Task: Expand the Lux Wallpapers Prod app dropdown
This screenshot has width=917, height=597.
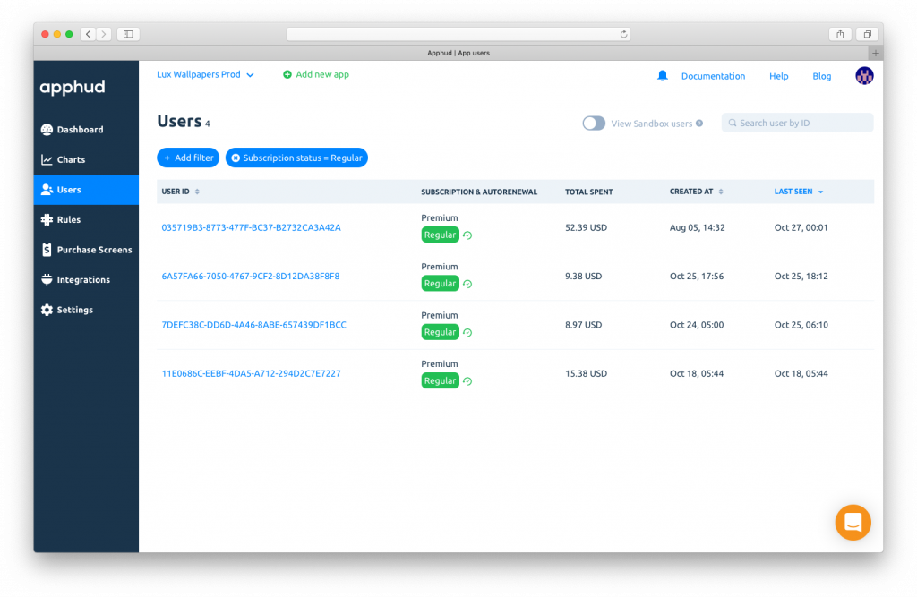Action: (x=205, y=75)
